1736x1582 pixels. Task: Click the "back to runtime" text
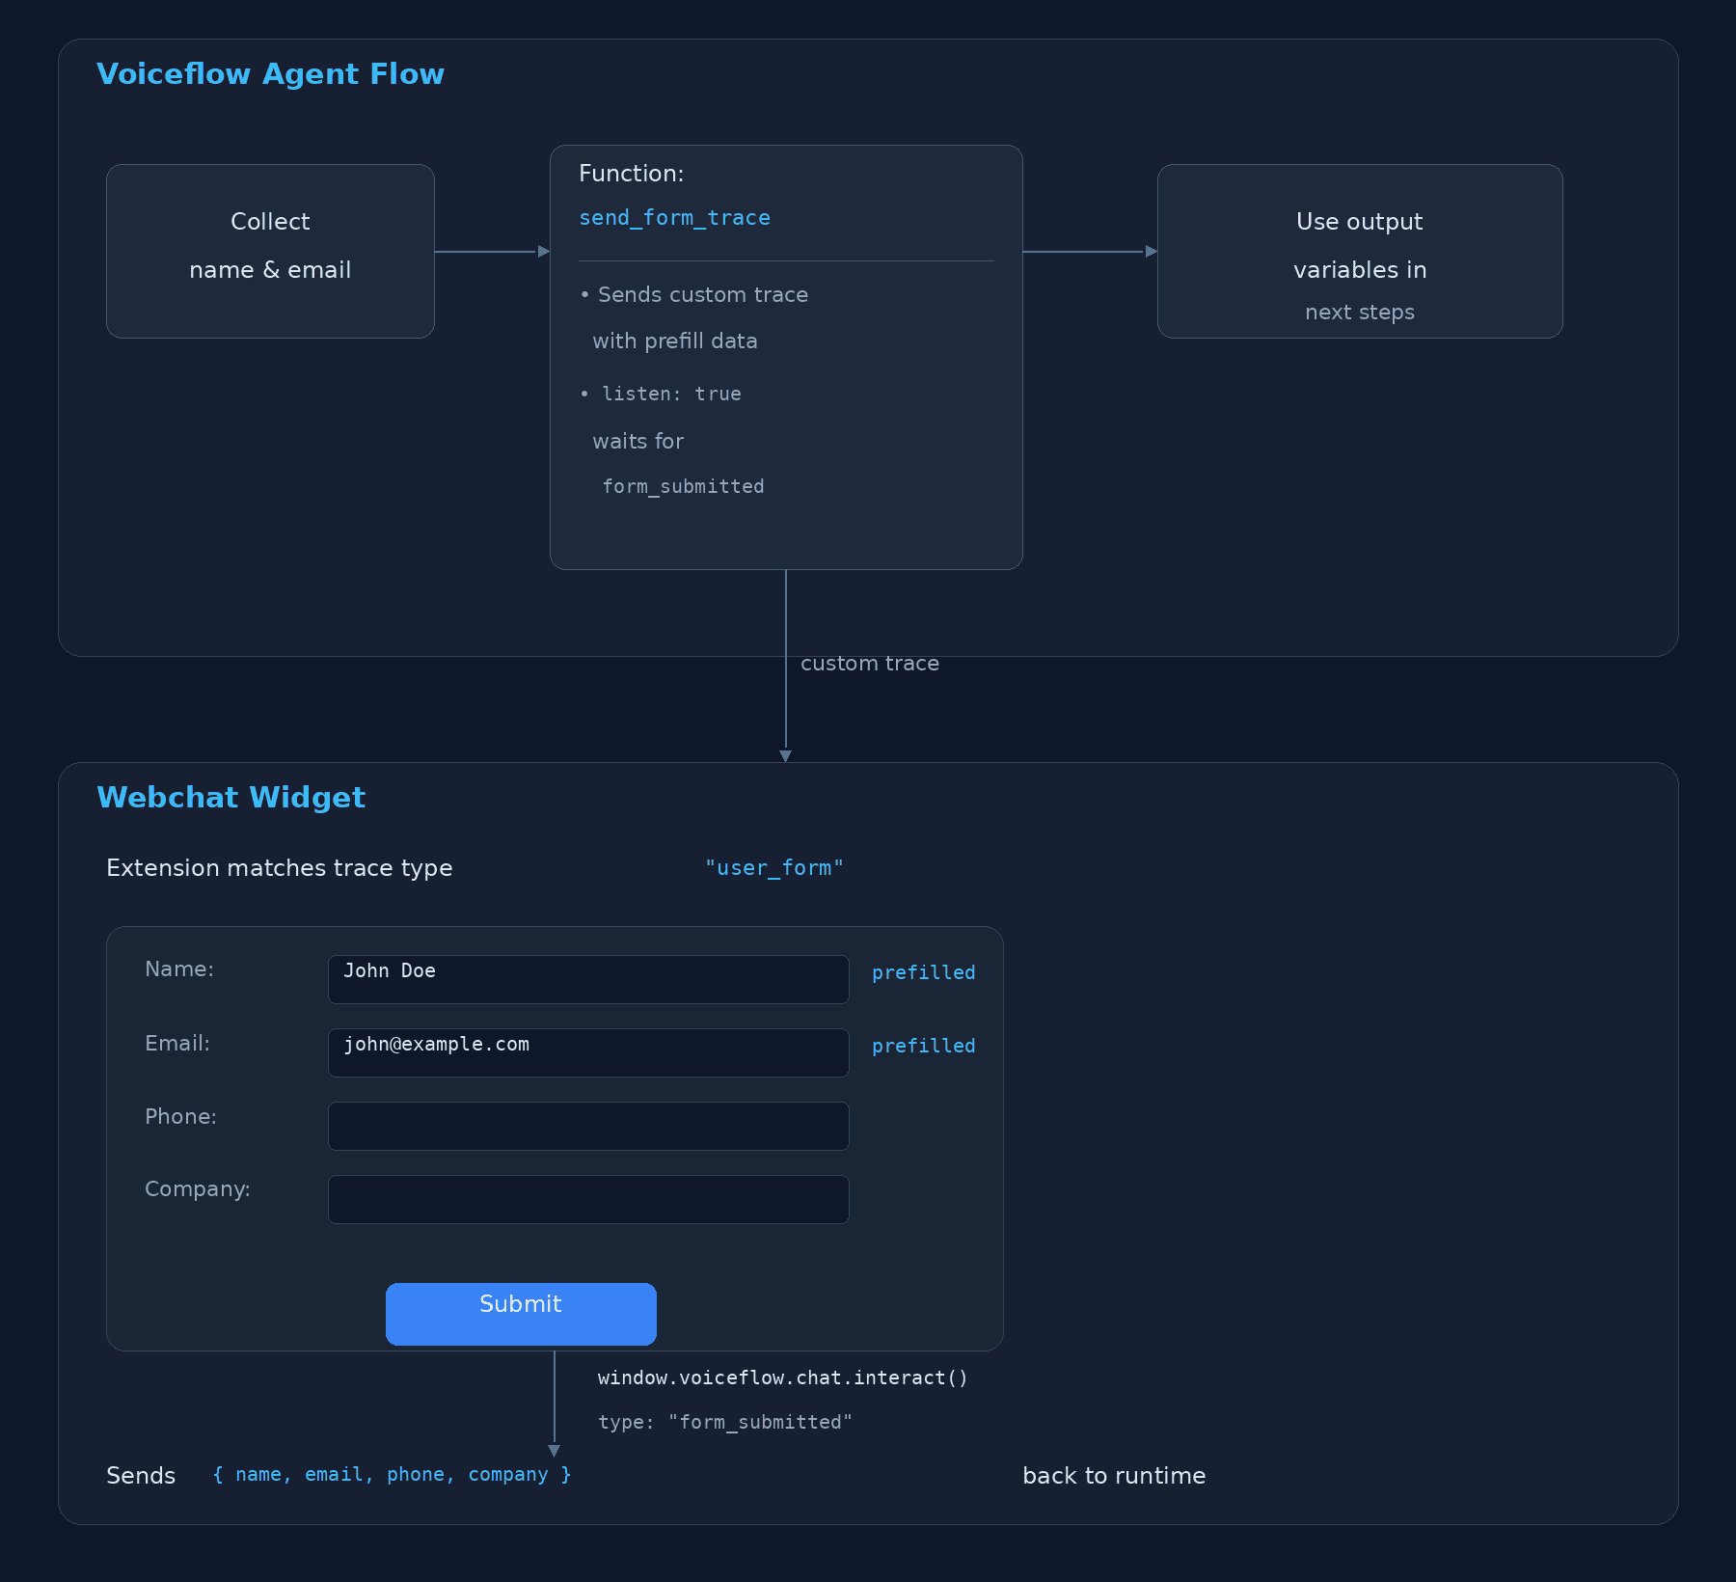point(1114,1476)
